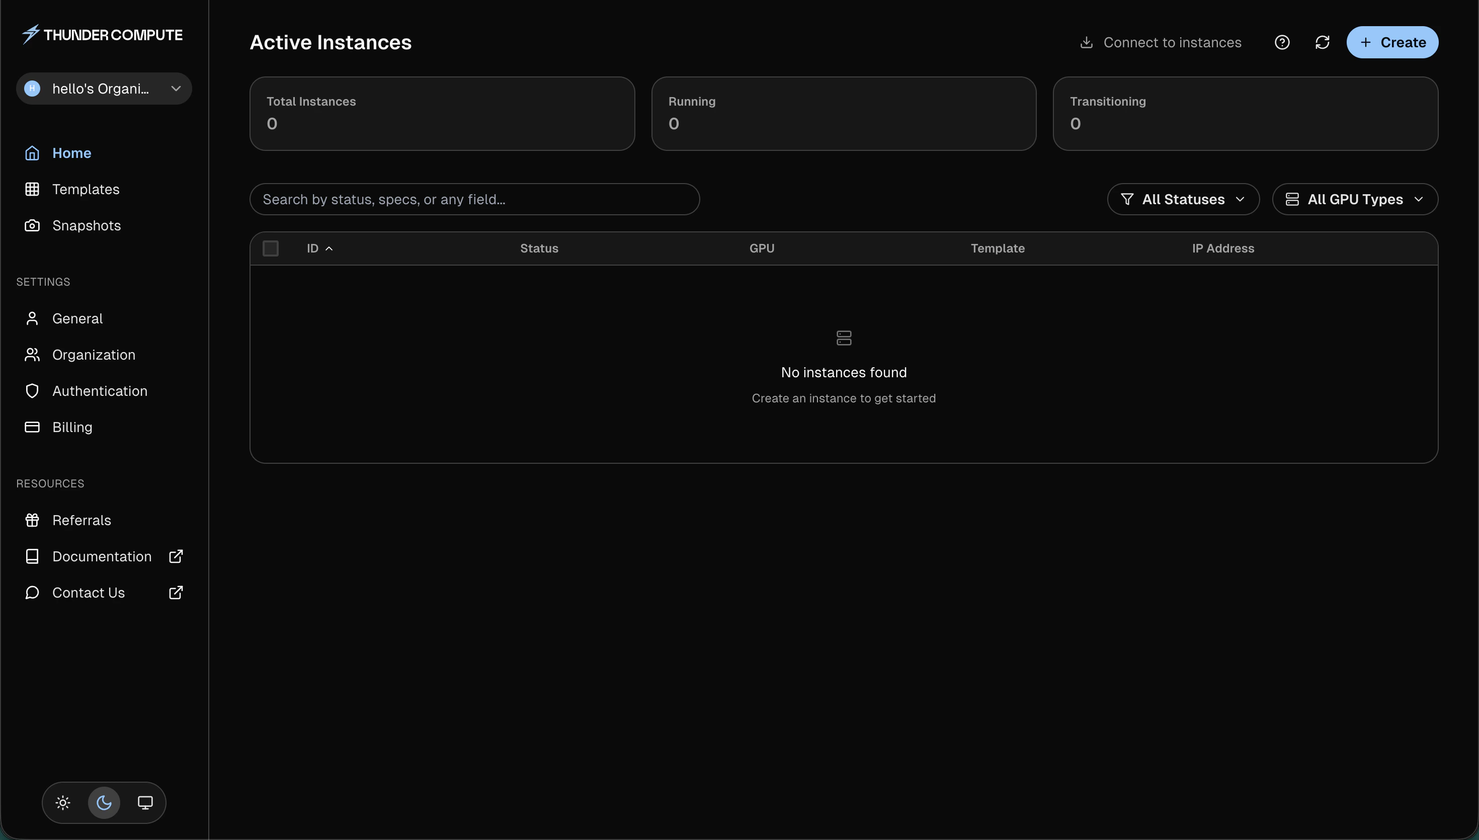Switch to dark theme moon button
The width and height of the screenshot is (1479, 840).
coord(104,802)
